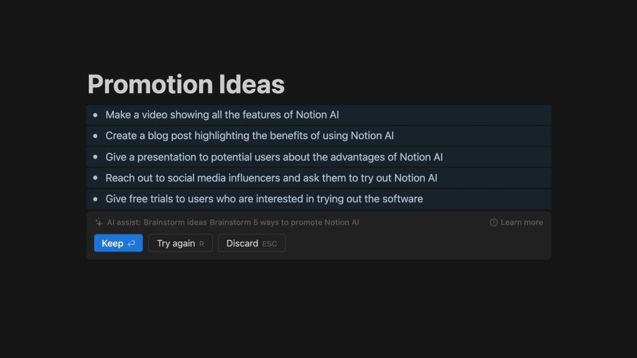The height and width of the screenshot is (358, 637).
Task: Click the ESC shortcut hint on Discard
Action: tap(269, 244)
